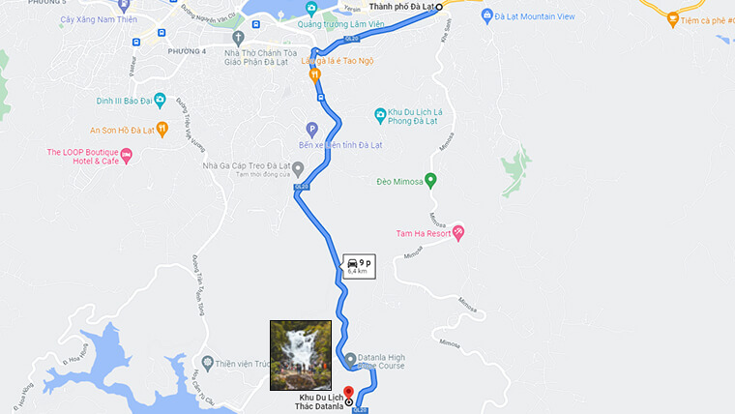Select The LOOP Boutique Hotel pin
The width and height of the screenshot is (735, 414).
click(x=126, y=156)
